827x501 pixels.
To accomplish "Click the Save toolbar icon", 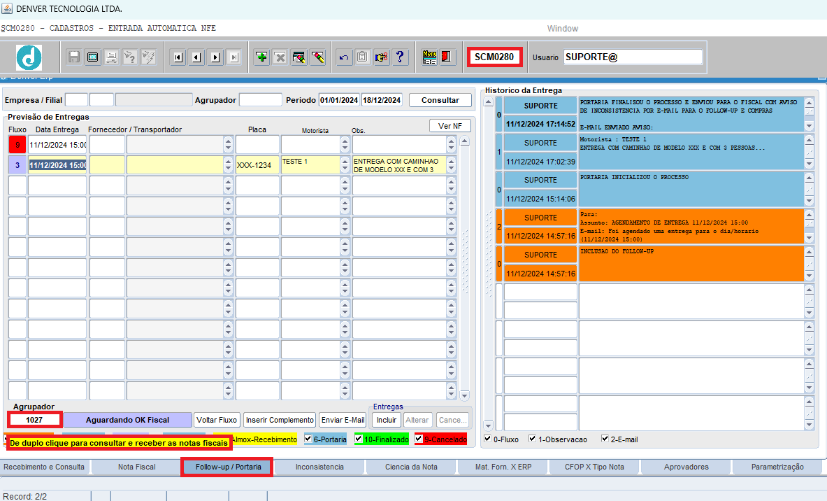I will pos(74,57).
